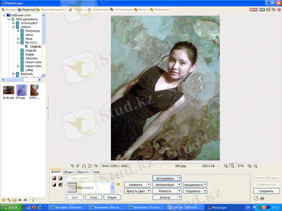
Task: Click the rotate left icon above the panel
Action: 72,166
